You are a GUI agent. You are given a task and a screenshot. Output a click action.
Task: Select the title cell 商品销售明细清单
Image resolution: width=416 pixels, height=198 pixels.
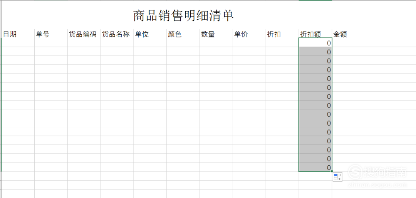click(183, 16)
